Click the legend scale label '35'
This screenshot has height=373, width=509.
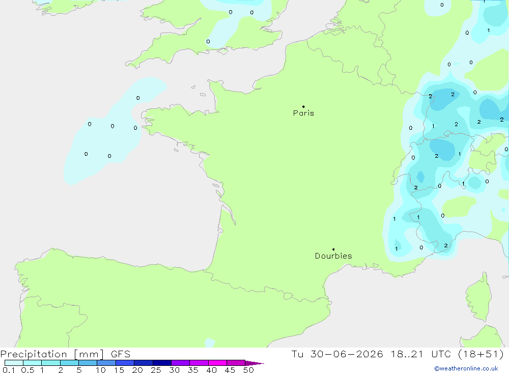click(x=193, y=370)
